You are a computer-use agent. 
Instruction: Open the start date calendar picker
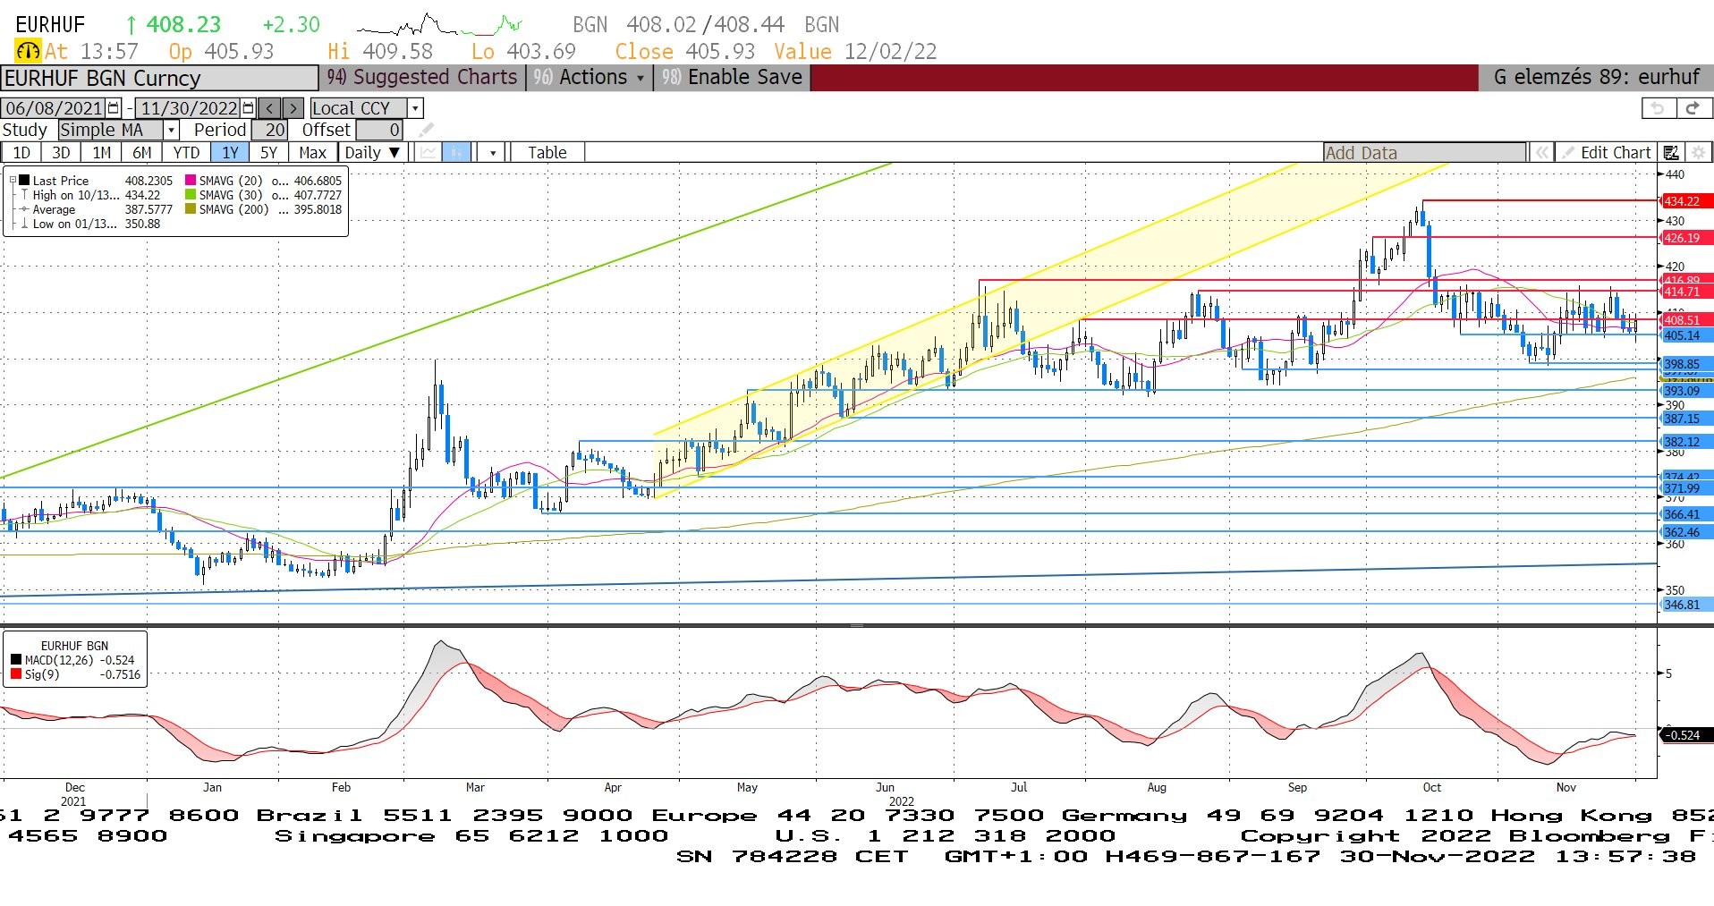(114, 108)
